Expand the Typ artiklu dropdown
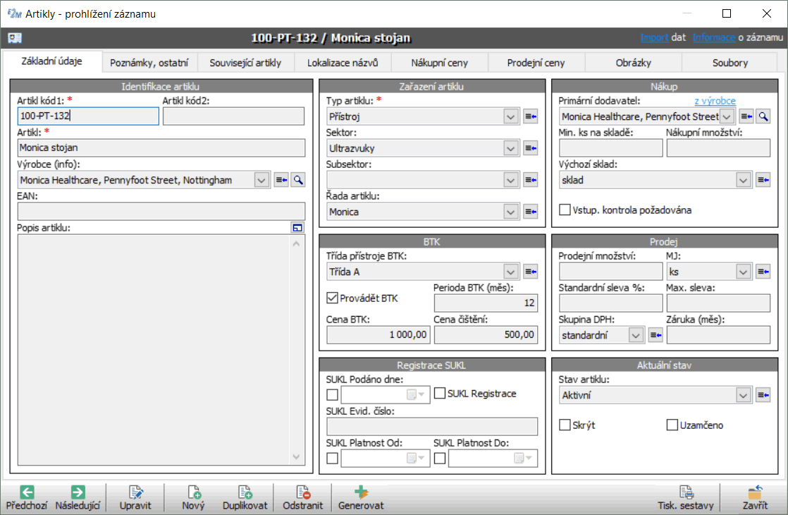Viewport: 788px width, 515px height. pos(510,116)
